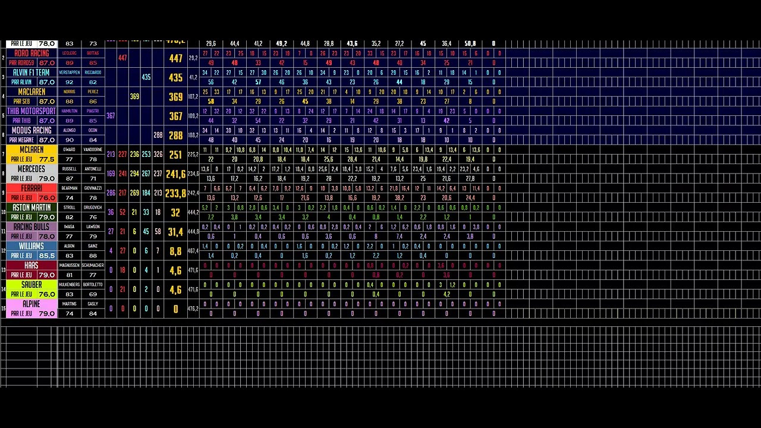Select the 251 average cell for McLaren
The width and height of the screenshot is (761, 428).
coord(175,155)
